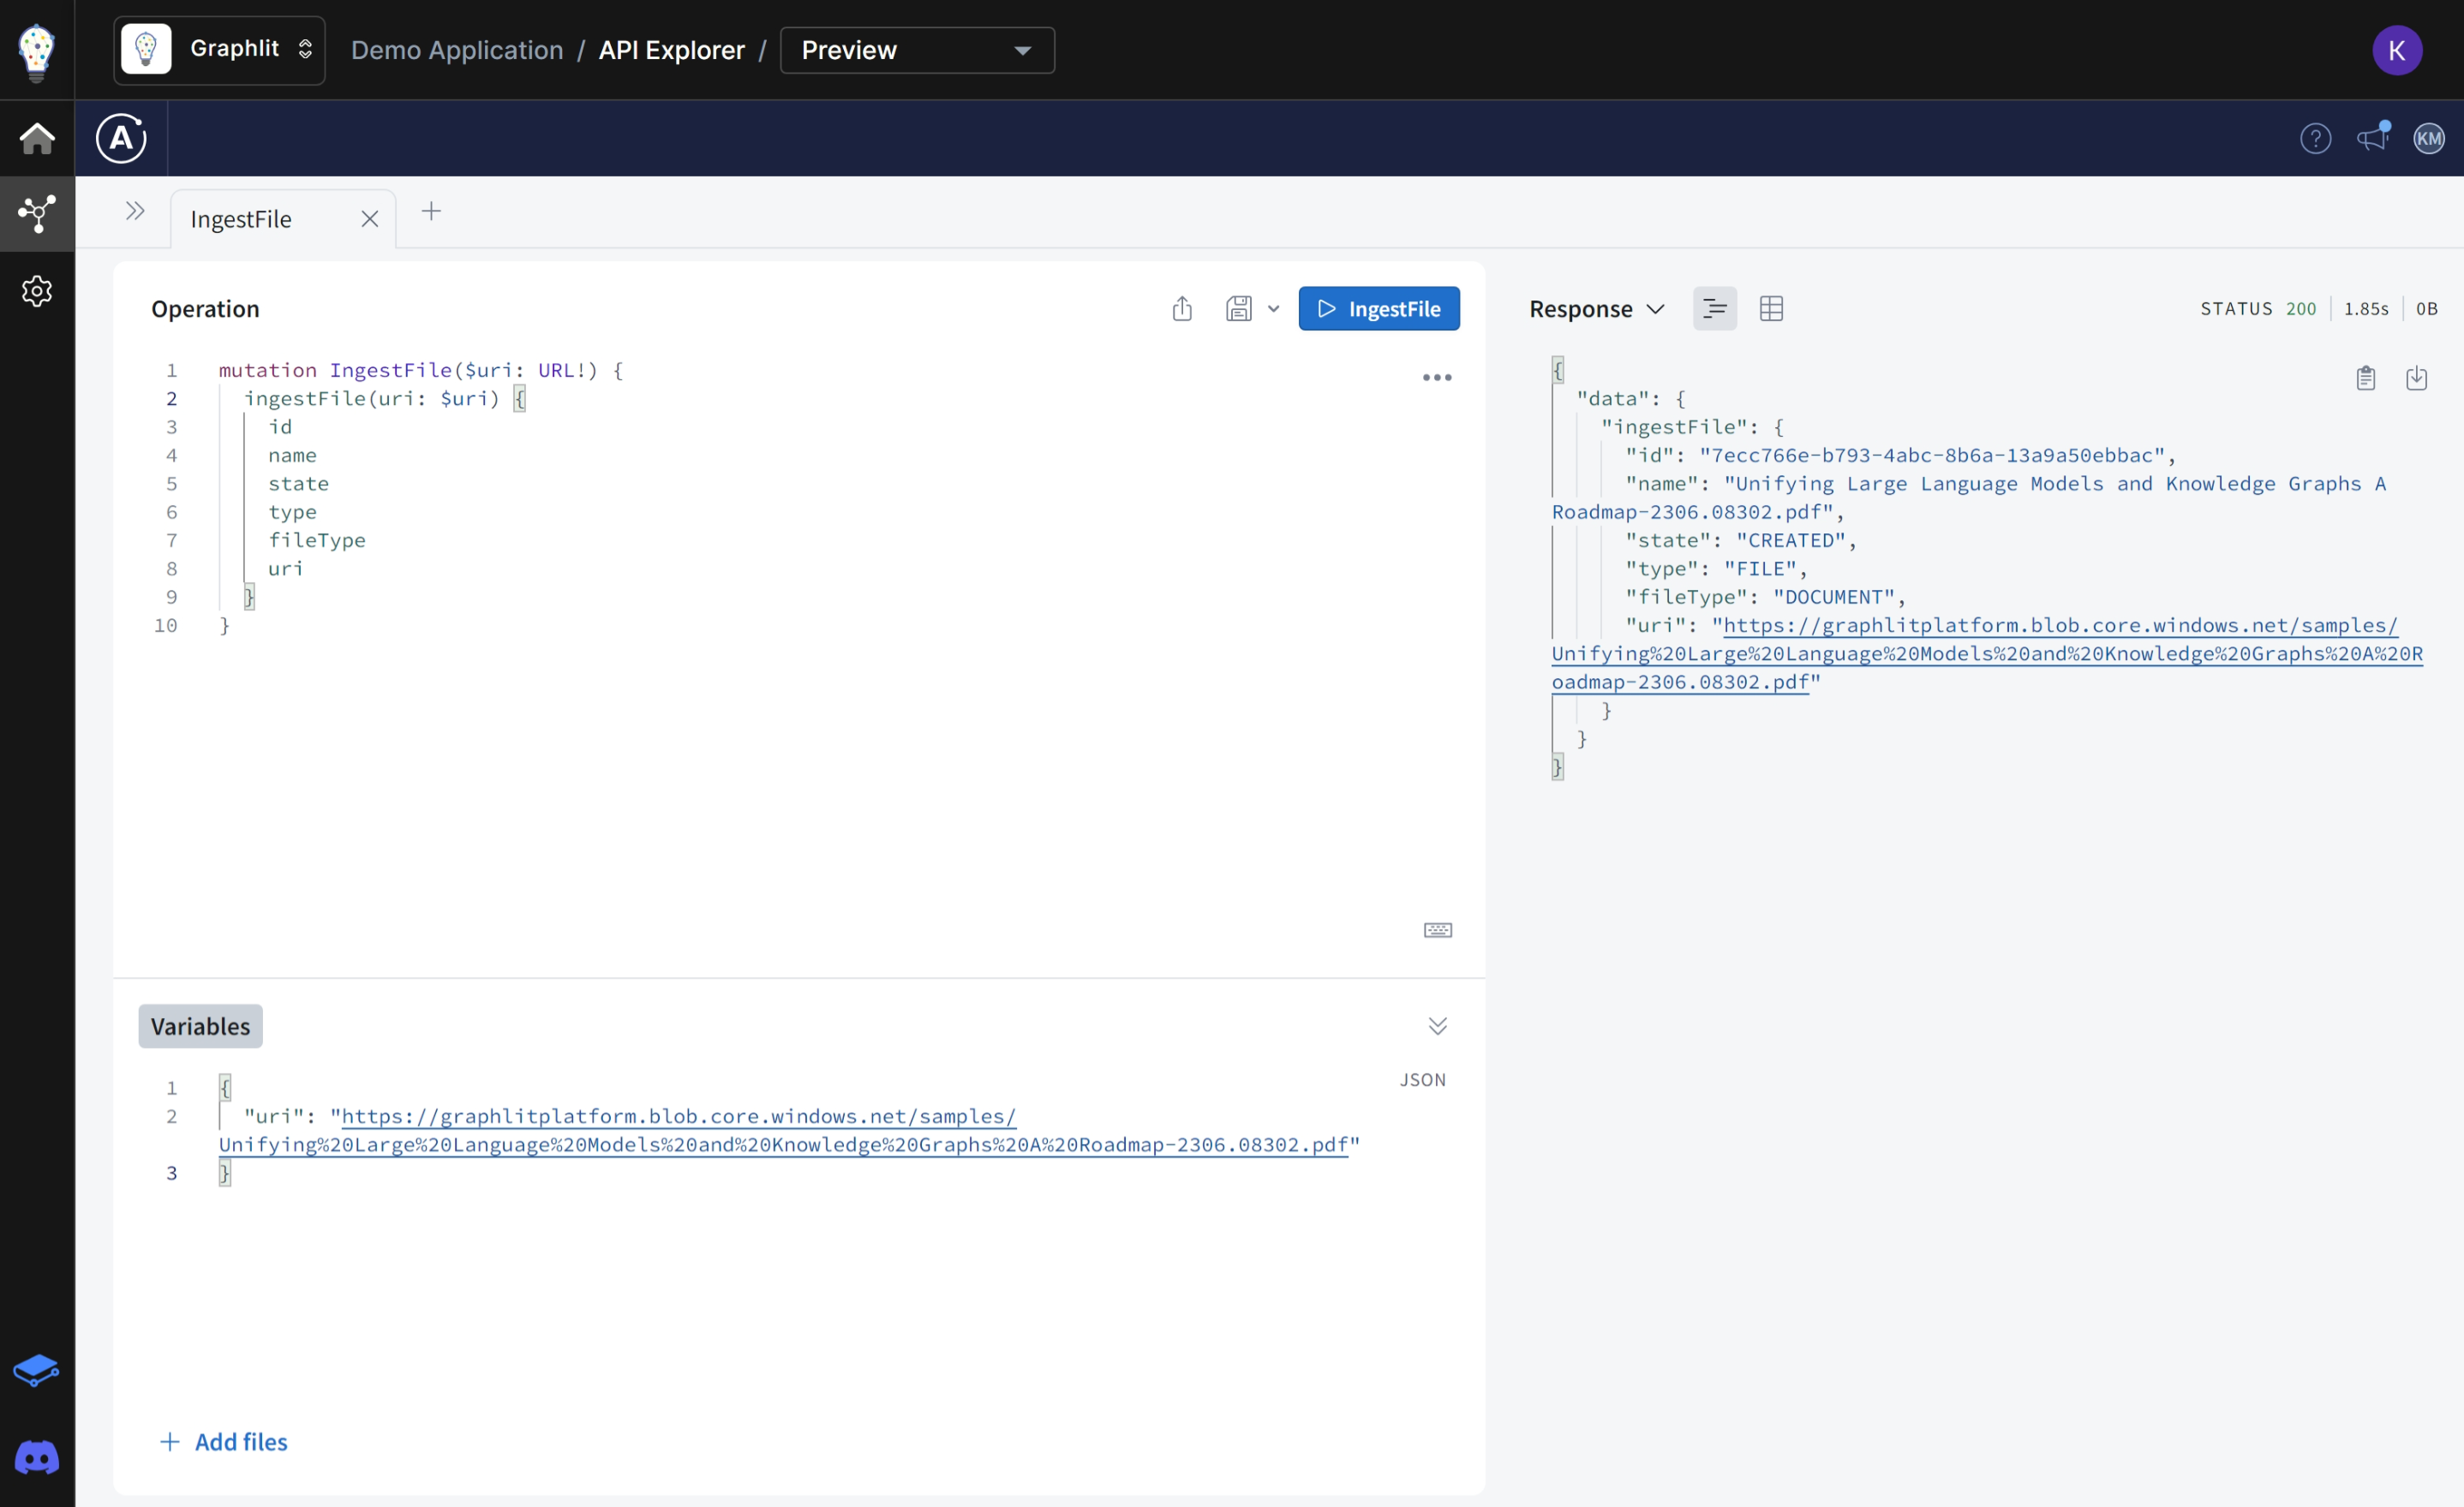Go to Demo Application breadcrumb
The height and width of the screenshot is (1507, 2464).
[x=457, y=50]
